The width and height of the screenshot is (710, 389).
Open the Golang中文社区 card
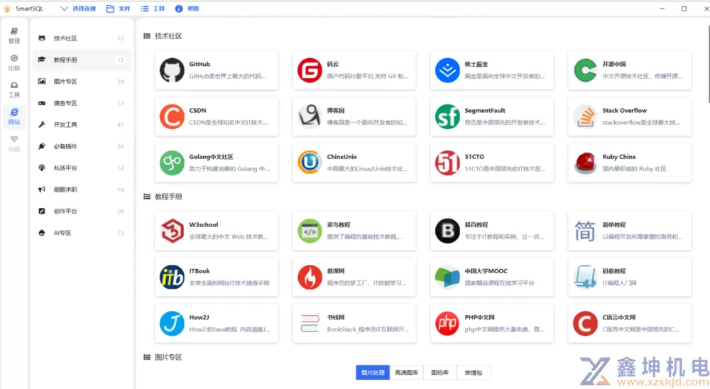coord(217,163)
